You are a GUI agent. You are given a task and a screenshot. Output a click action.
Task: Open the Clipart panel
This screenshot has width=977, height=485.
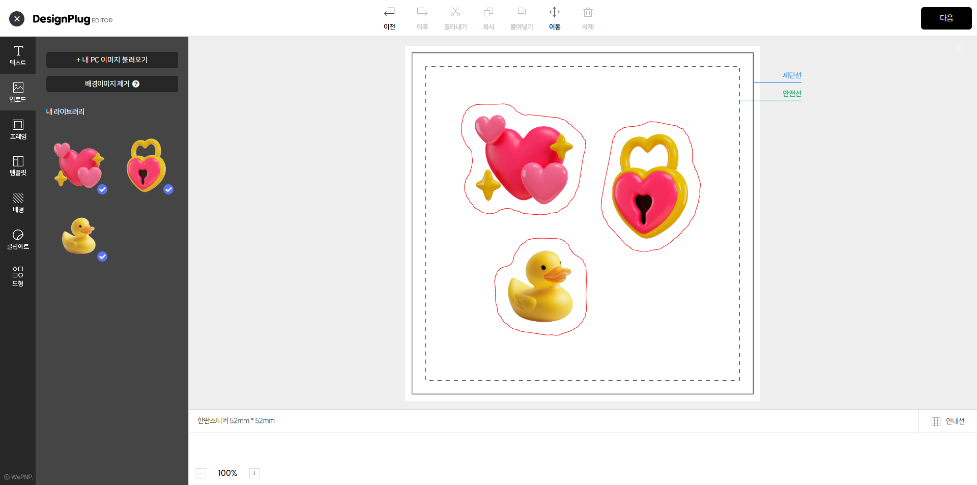[x=18, y=240]
